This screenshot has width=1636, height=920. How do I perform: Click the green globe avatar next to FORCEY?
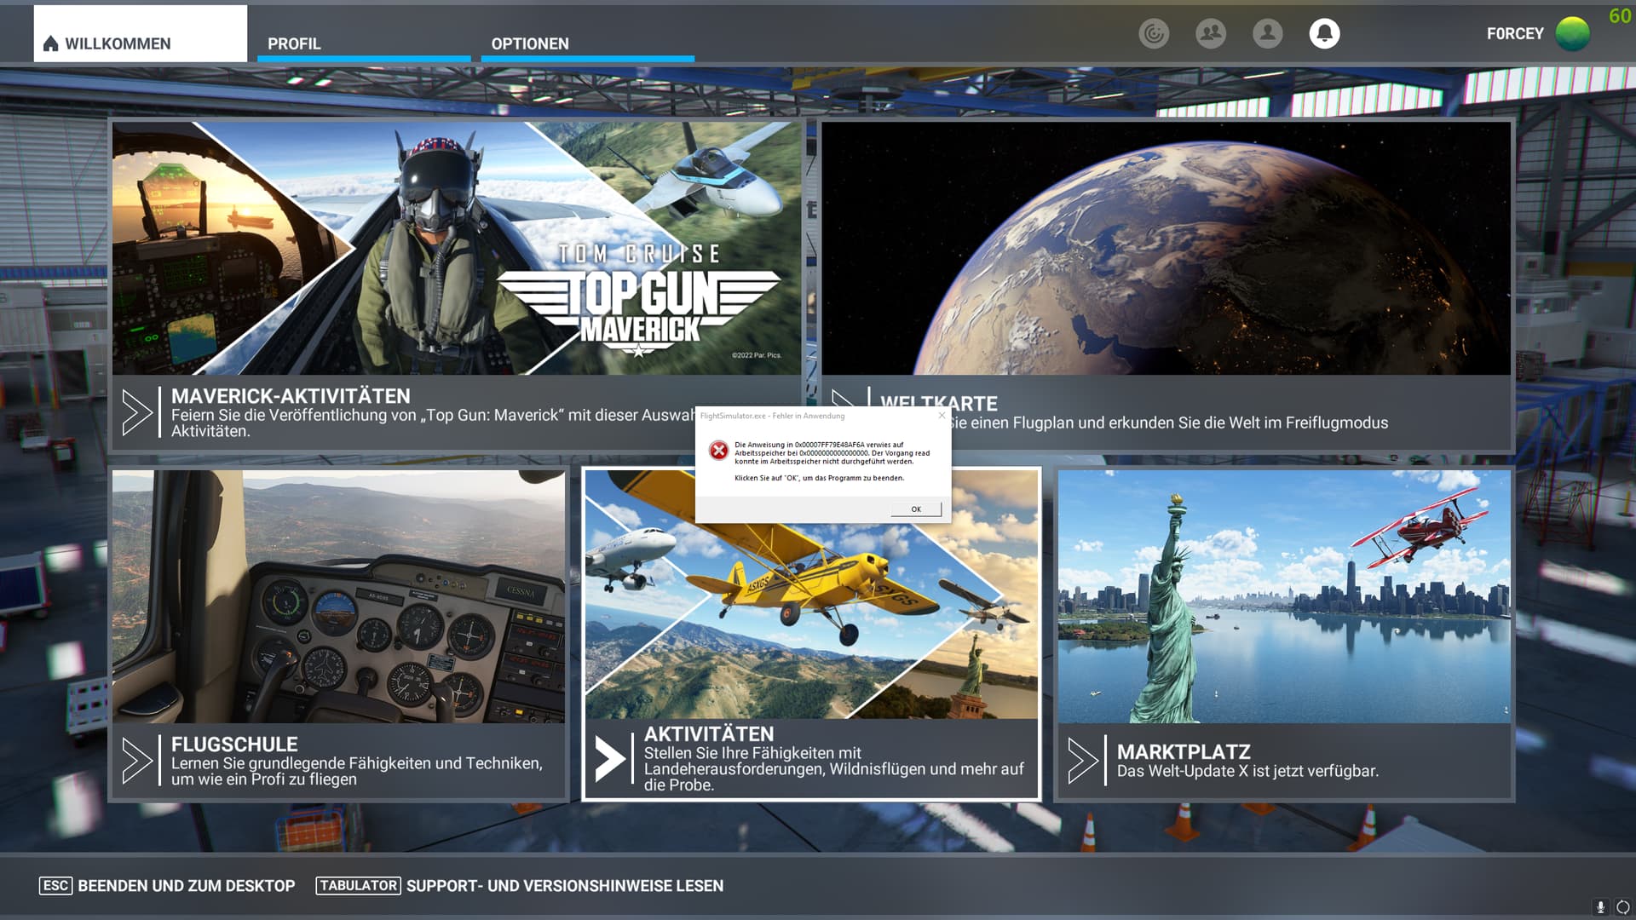click(1572, 34)
